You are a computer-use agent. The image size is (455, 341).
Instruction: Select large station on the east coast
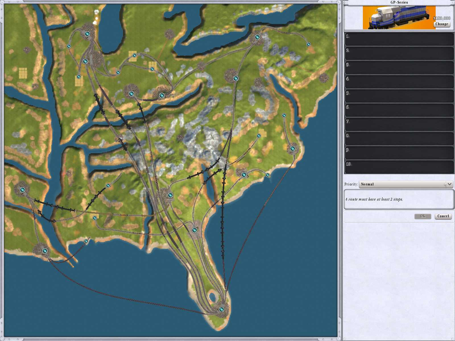pyautogui.click(x=293, y=148)
